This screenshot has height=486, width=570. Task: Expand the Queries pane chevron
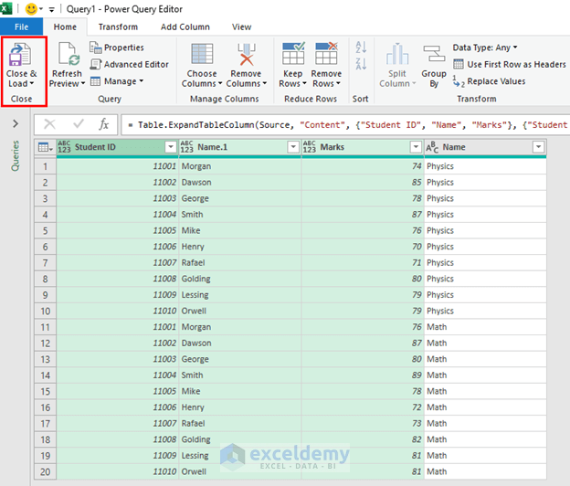coord(16,124)
